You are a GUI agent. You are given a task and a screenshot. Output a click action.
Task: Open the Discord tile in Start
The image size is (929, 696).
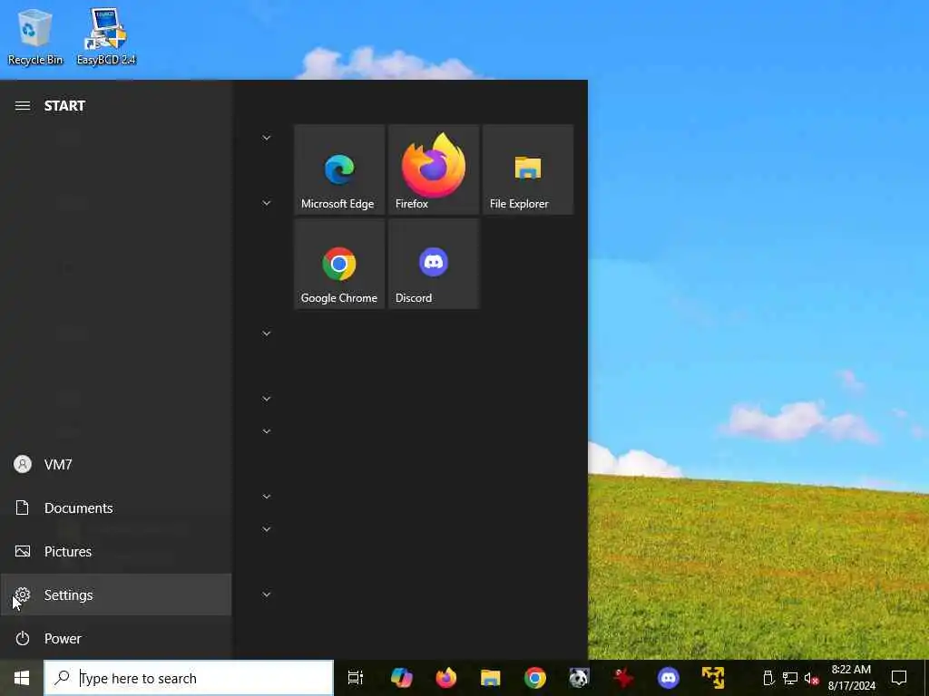click(434, 264)
